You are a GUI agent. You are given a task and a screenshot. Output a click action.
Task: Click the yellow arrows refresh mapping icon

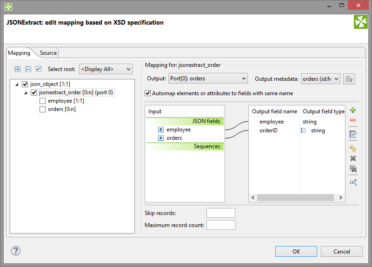[353, 148]
